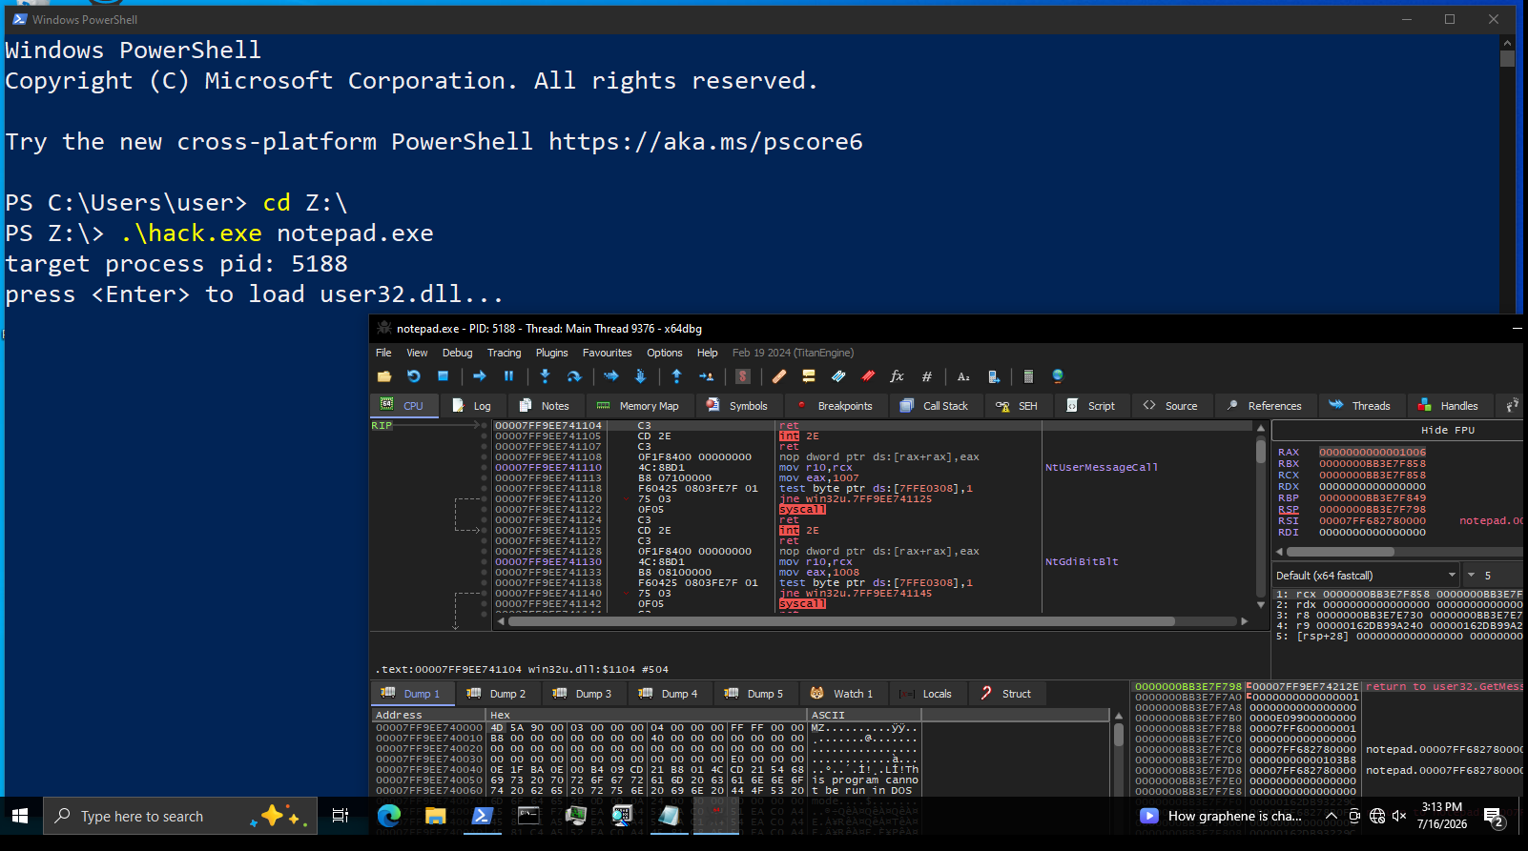
Task: Open the Tracing menu
Action: tap(504, 353)
